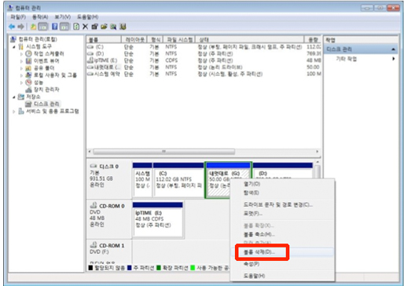Click the black X Delete toolbar icon
Viewport: 404px width, 286px height.
pyautogui.click(x=85, y=27)
